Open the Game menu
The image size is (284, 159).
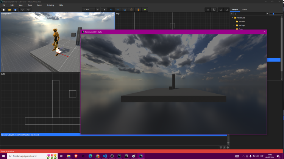pyautogui.click(x=39, y=5)
